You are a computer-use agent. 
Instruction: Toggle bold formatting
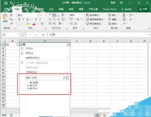tap(19, 19)
